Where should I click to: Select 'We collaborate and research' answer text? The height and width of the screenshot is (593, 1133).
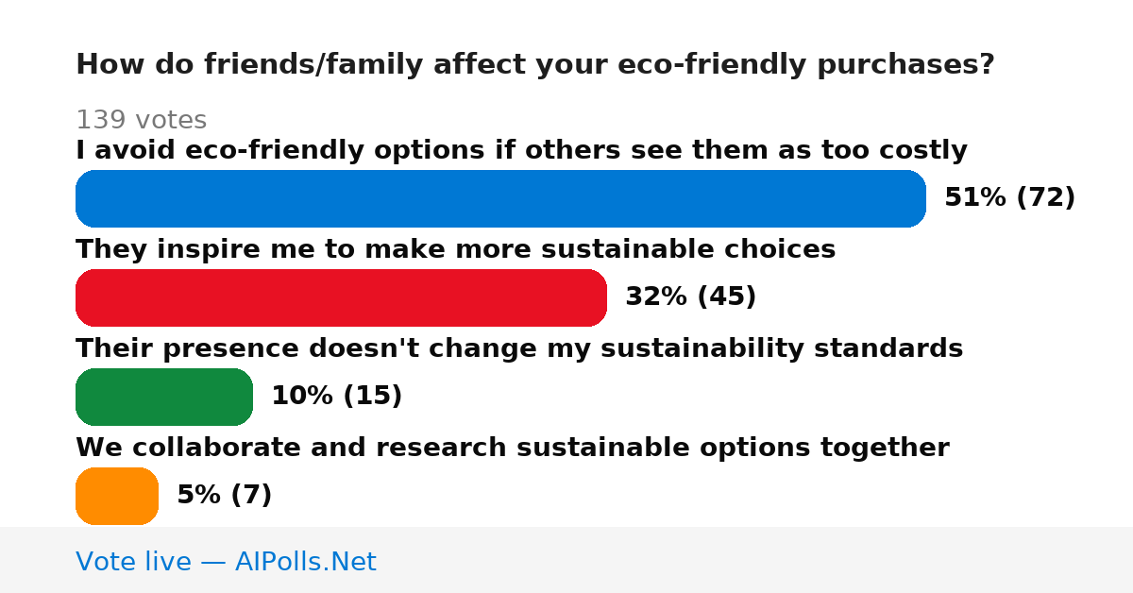click(x=512, y=448)
